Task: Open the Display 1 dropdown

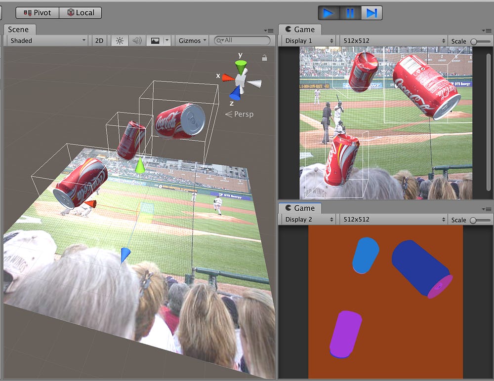Action: pos(308,40)
